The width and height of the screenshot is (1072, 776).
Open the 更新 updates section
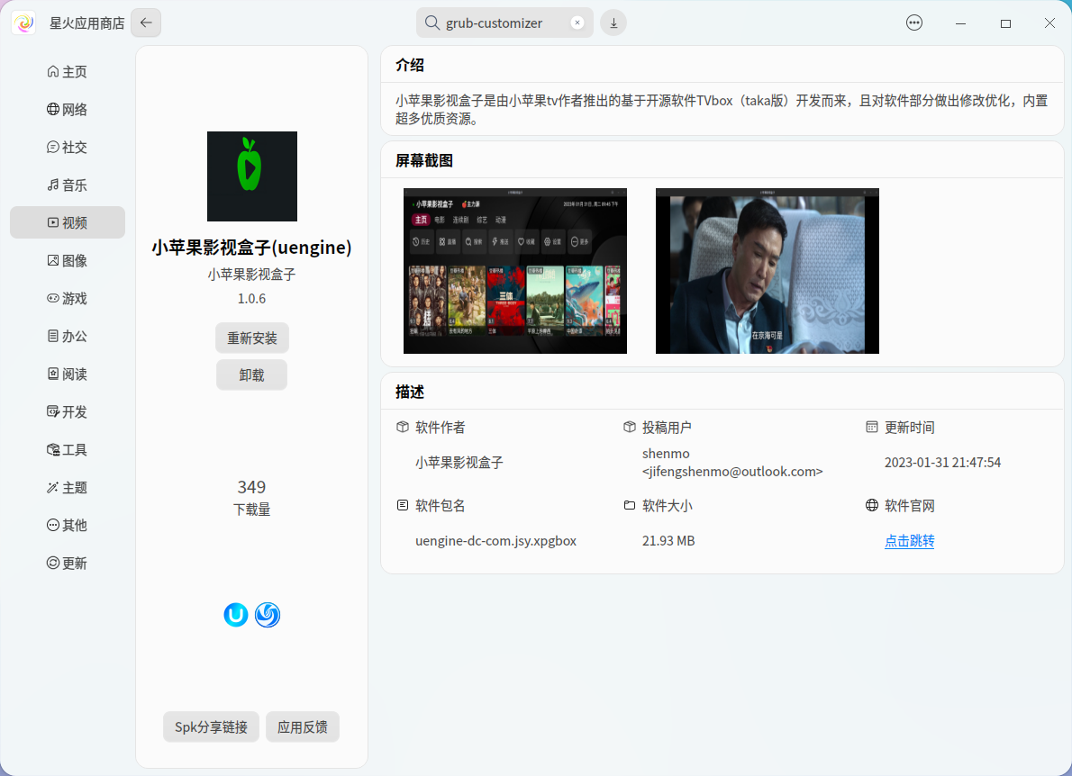pos(67,563)
